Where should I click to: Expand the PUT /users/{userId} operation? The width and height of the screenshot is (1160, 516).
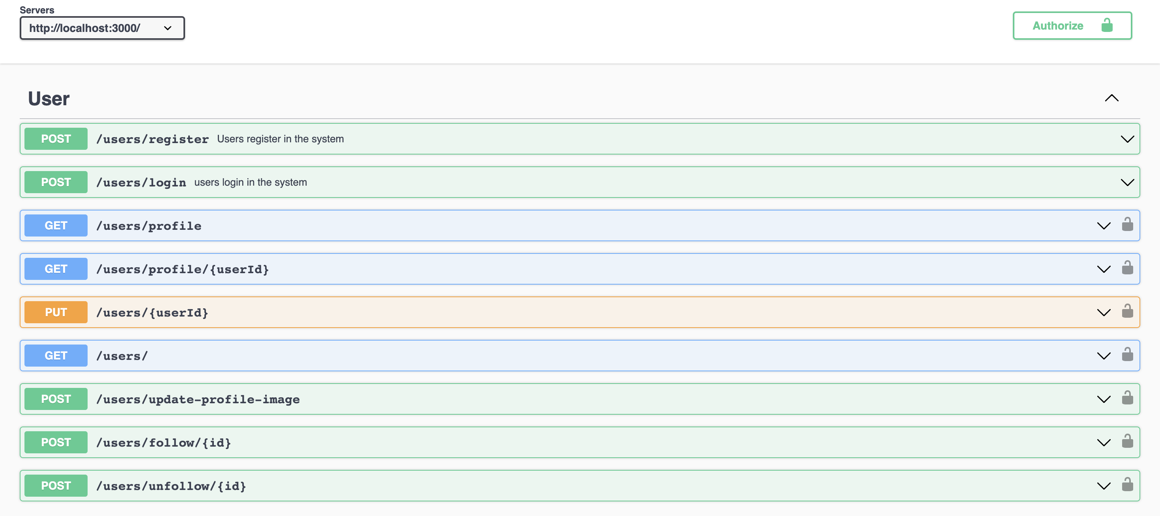[1104, 312]
